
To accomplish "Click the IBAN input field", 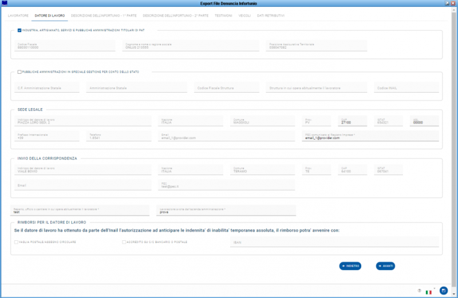I will click(334, 242).
